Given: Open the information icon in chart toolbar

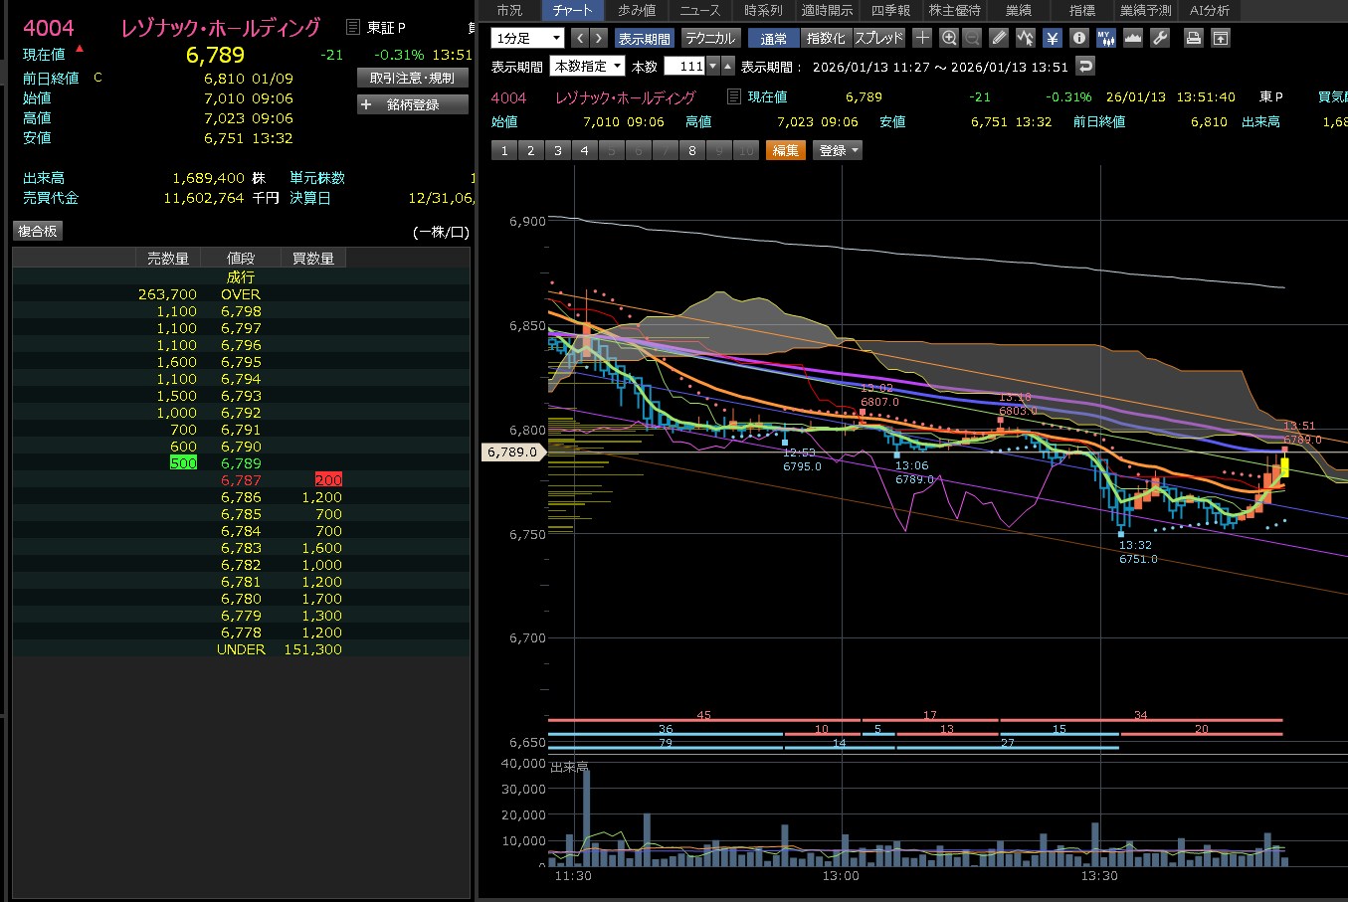Looking at the screenshot, I should 1079,38.
